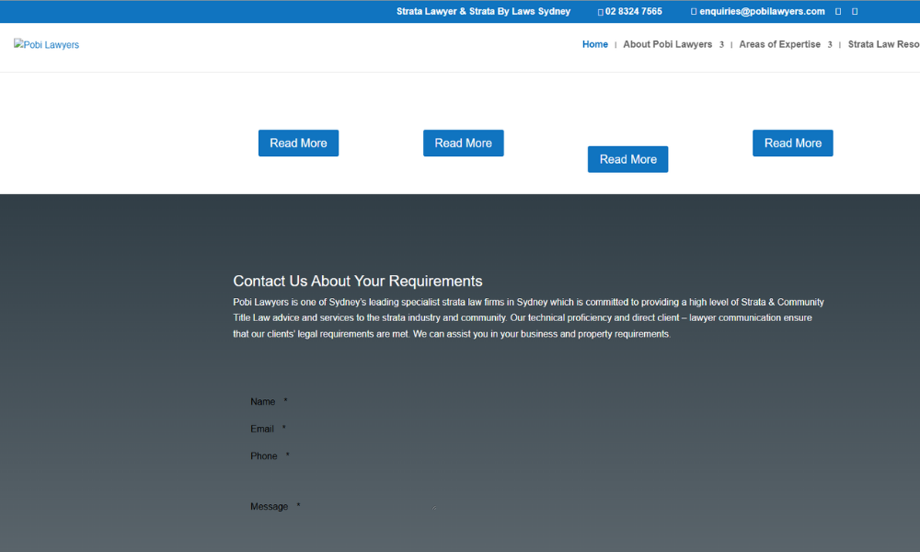Go to the Home menu item
920x552 pixels.
tap(594, 44)
